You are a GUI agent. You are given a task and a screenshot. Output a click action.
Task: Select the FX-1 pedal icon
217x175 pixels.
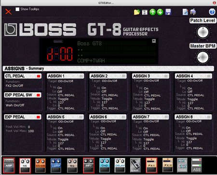(151, 166)
